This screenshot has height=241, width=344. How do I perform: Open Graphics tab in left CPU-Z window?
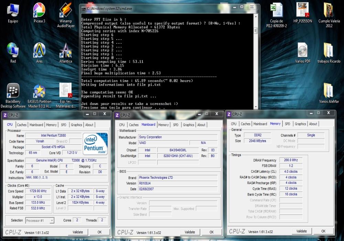pyautogui.click(x=76, y=125)
